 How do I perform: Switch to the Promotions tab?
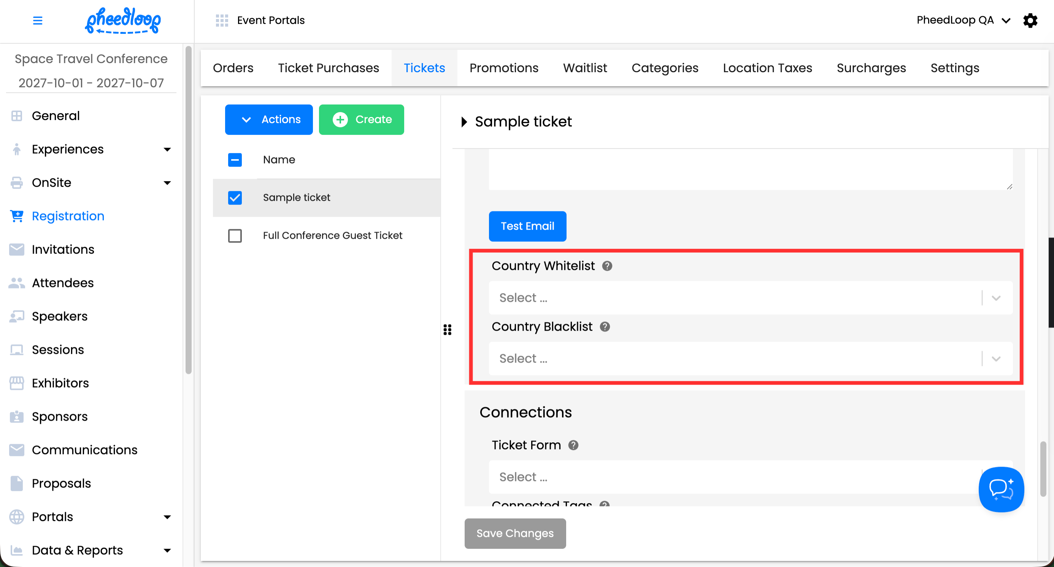504,68
